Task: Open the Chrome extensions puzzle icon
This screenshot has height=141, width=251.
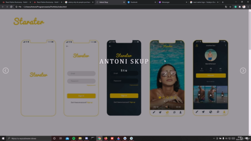Action: pyautogui.click(x=240, y=7)
